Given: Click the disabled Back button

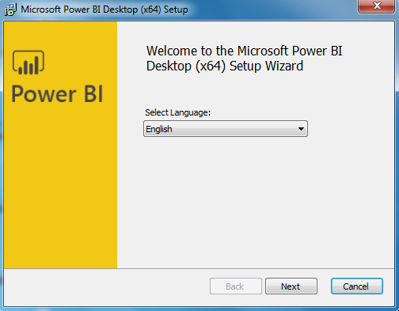Looking at the screenshot, I should 236,286.
